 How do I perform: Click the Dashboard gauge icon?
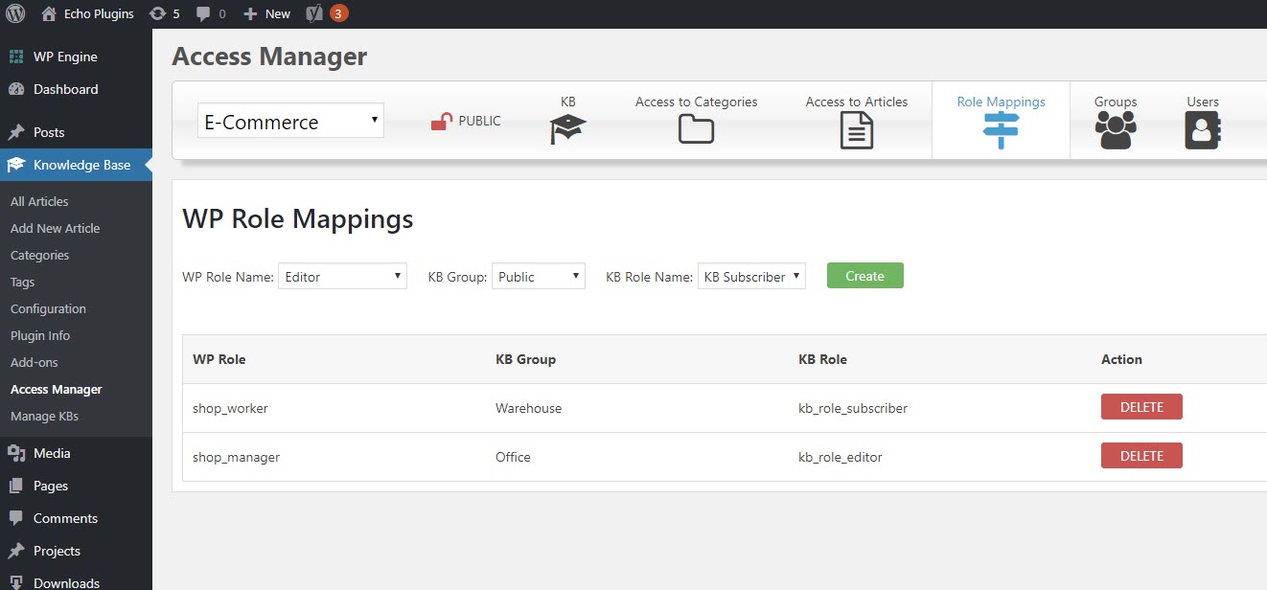click(x=16, y=89)
